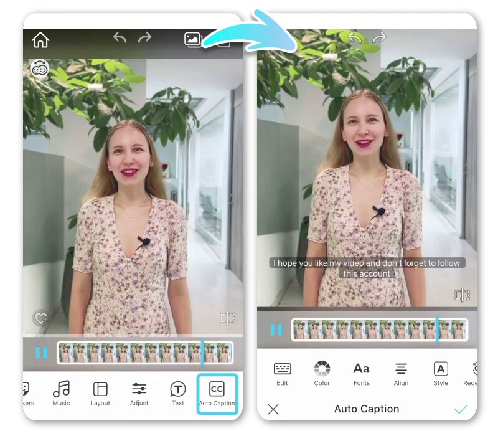Pause playback in the caption editor
Image resolution: width=498 pixels, height=436 pixels.
tap(276, 330)
